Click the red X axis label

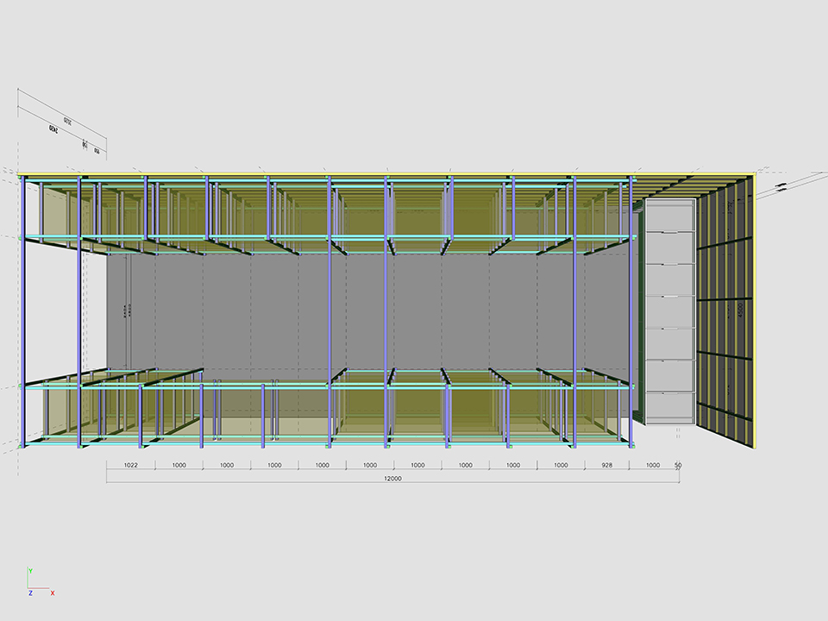[x=53, y=593]
